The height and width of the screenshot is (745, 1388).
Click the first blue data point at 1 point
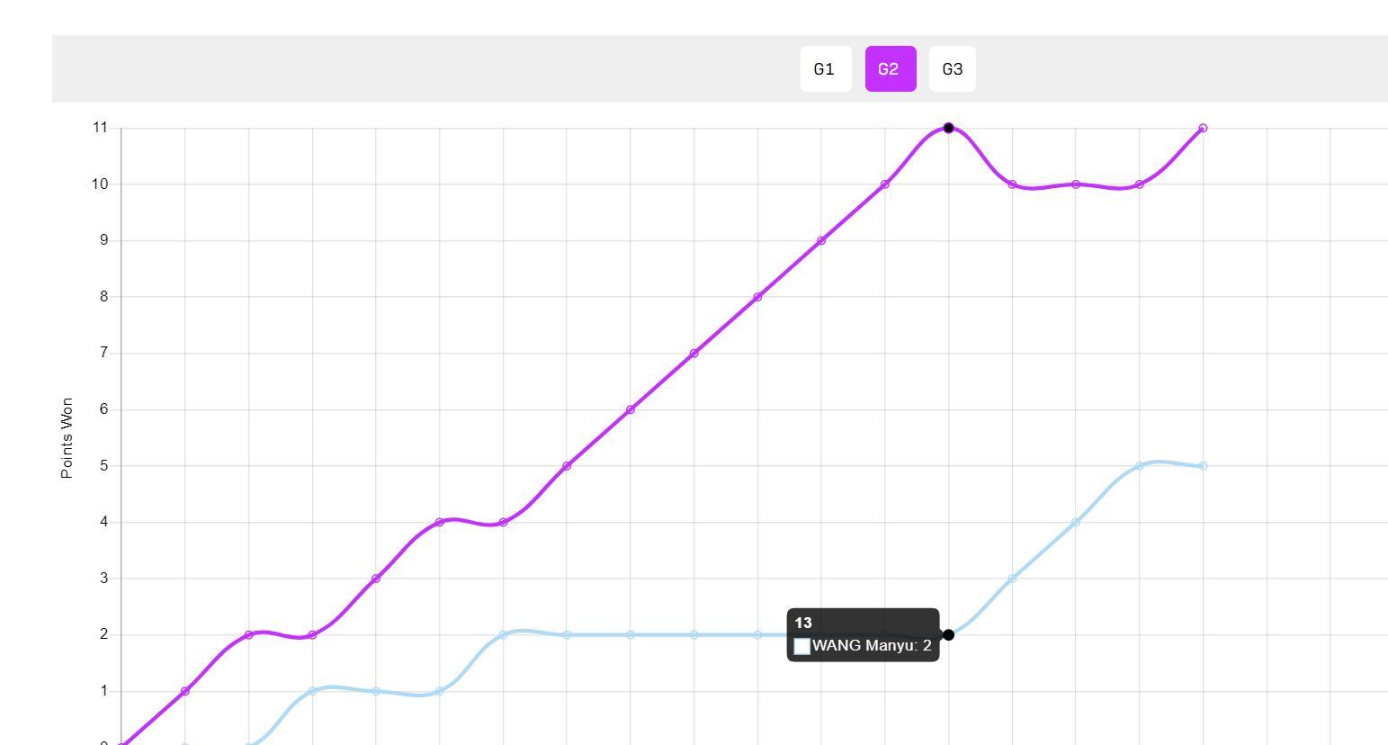click(312, 691)
